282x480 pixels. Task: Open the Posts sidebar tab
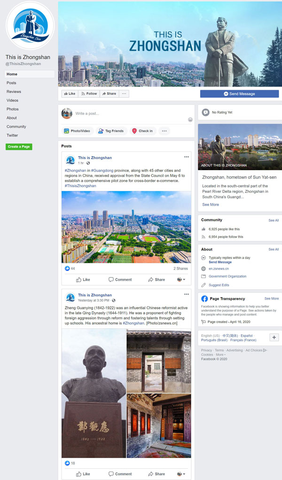point(11,83)
